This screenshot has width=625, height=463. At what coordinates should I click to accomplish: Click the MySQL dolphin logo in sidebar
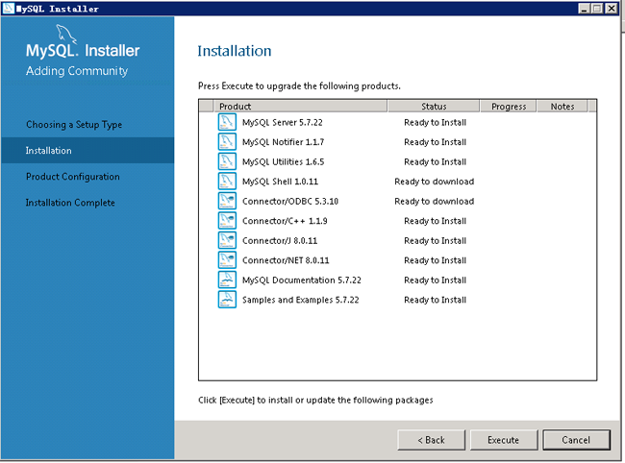[x=66, y=33]
